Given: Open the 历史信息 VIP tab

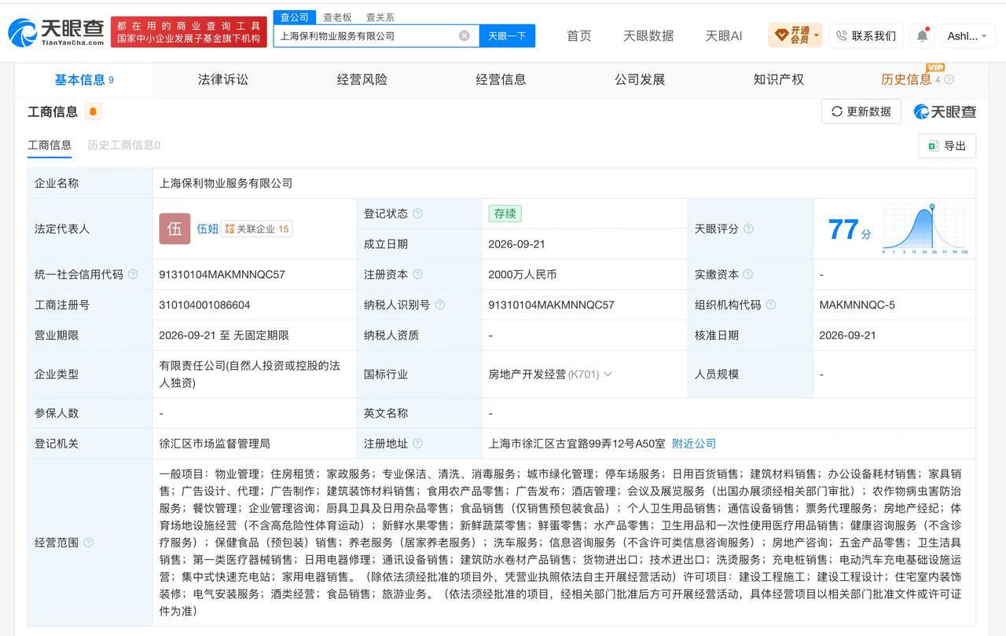Looking at the screenshot, I should click(x=906, y=79).
